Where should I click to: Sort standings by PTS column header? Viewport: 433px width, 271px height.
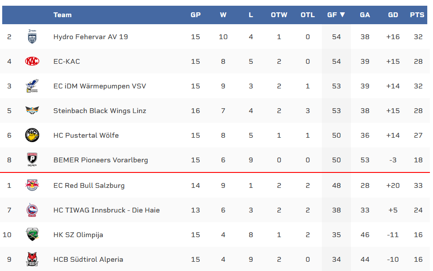pyautogui.click(x=417, y=15)
